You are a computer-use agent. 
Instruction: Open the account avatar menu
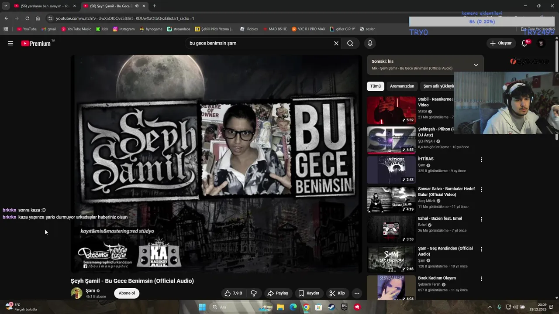tap(541, 43)
